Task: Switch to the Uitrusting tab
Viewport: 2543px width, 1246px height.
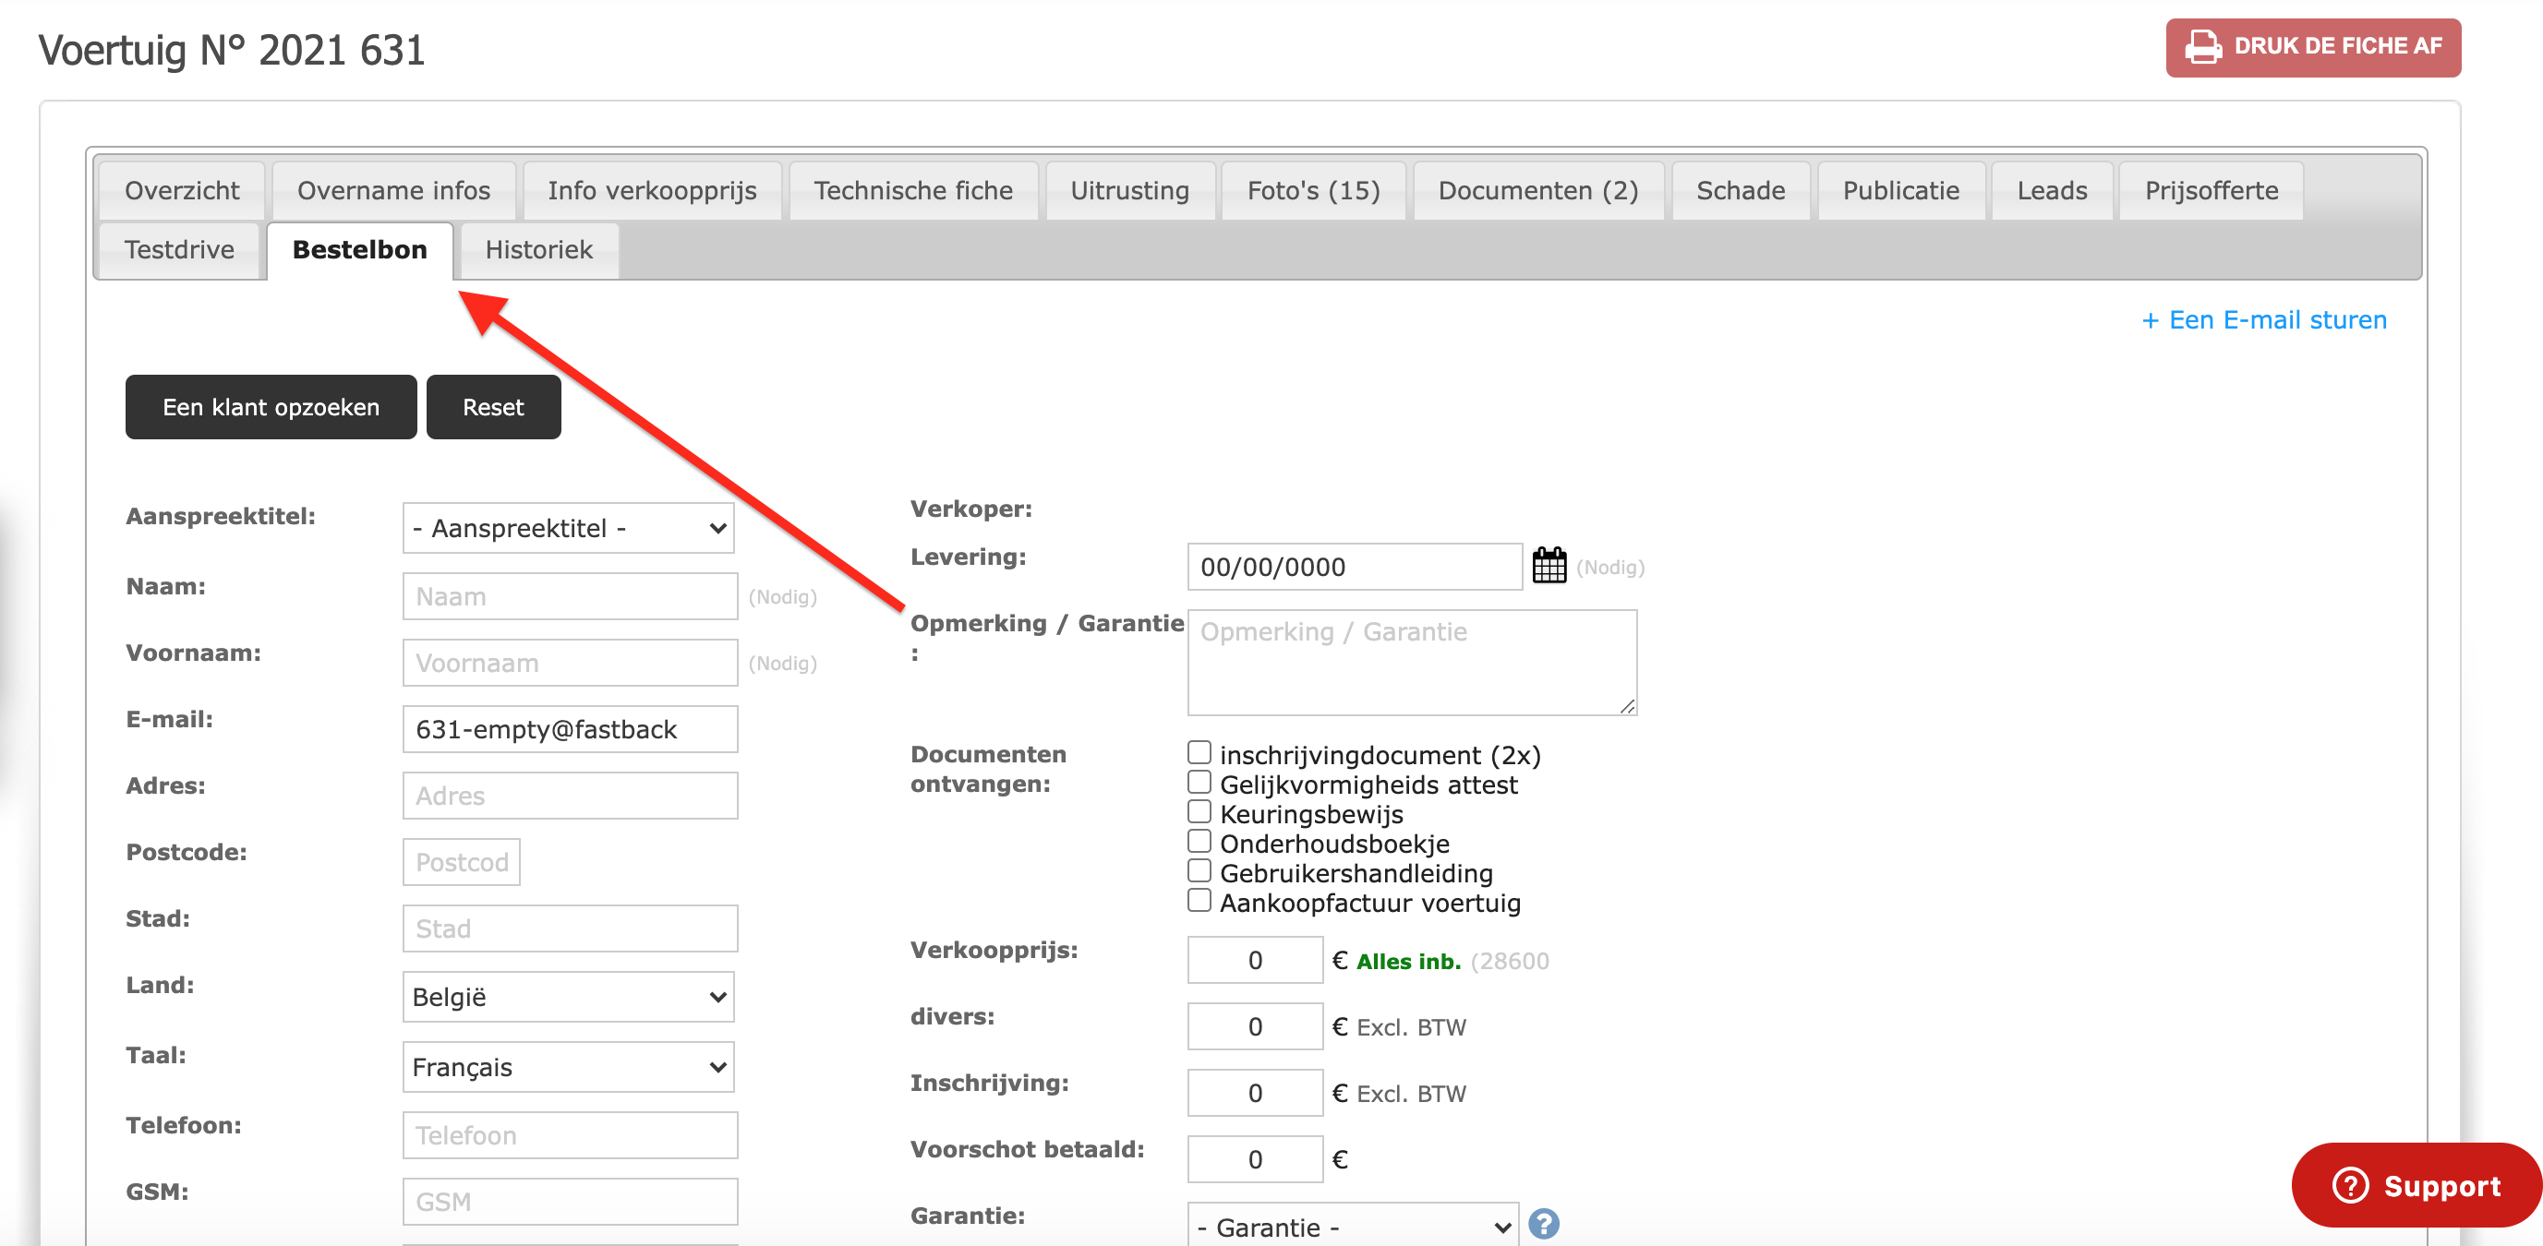Action: click(x=1129, y=190)
